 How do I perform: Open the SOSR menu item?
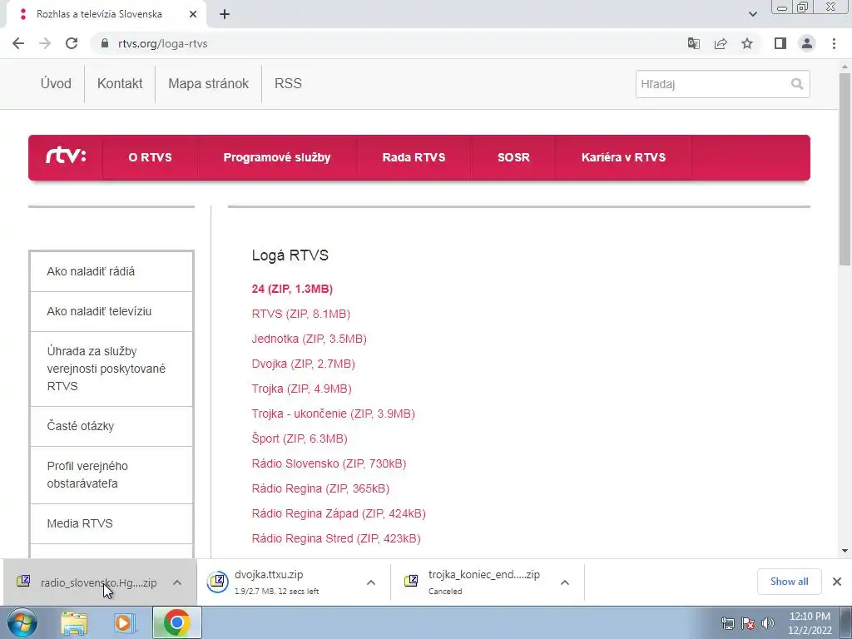click(x=513, y=157)
